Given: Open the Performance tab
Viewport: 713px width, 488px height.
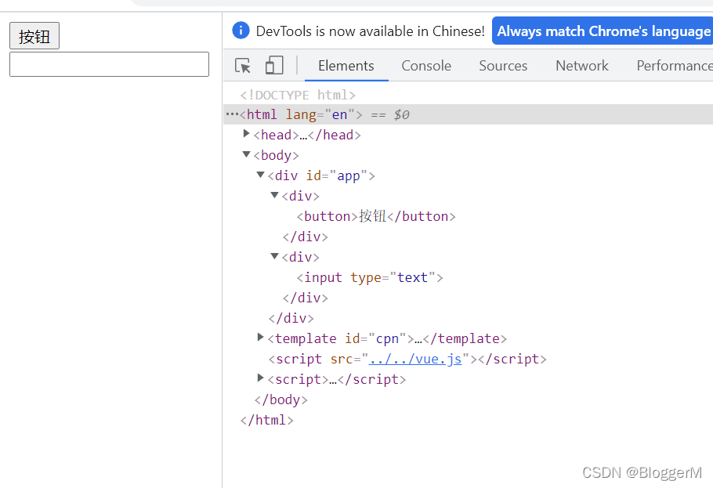Looking at the screenshot, I should point(675,66).
